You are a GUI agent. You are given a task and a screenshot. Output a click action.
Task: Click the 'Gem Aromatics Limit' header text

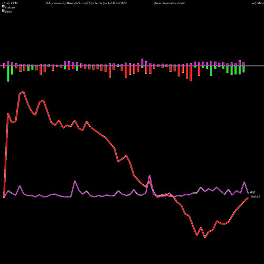tap(169, 3)
